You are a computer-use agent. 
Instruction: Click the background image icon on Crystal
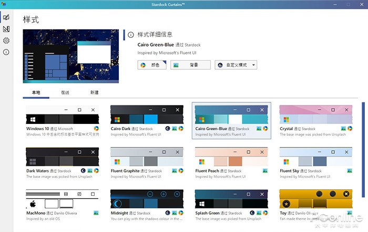click(x=343, y=129)
